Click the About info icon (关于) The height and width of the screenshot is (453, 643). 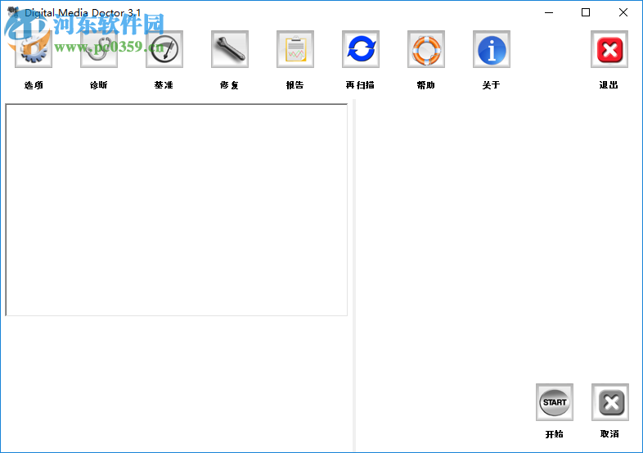(492, 49)
